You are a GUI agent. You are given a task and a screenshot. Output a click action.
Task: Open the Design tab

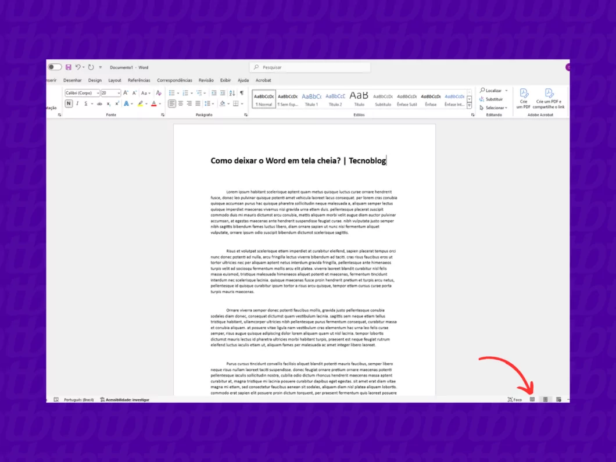click(95, 80)
